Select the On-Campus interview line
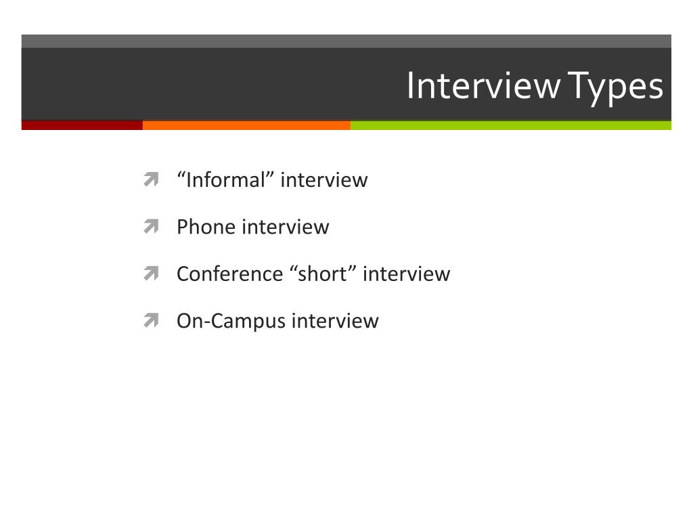 click(x=277, y=321)
